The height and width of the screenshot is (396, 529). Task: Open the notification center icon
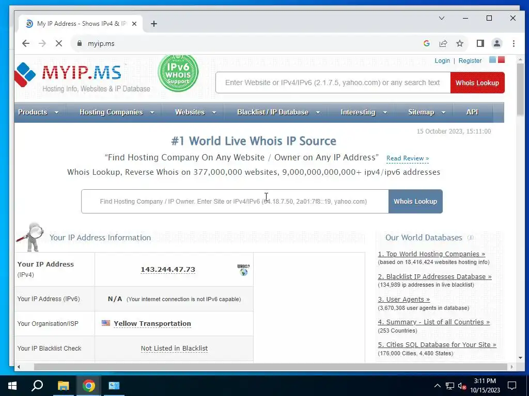(512, 386)
